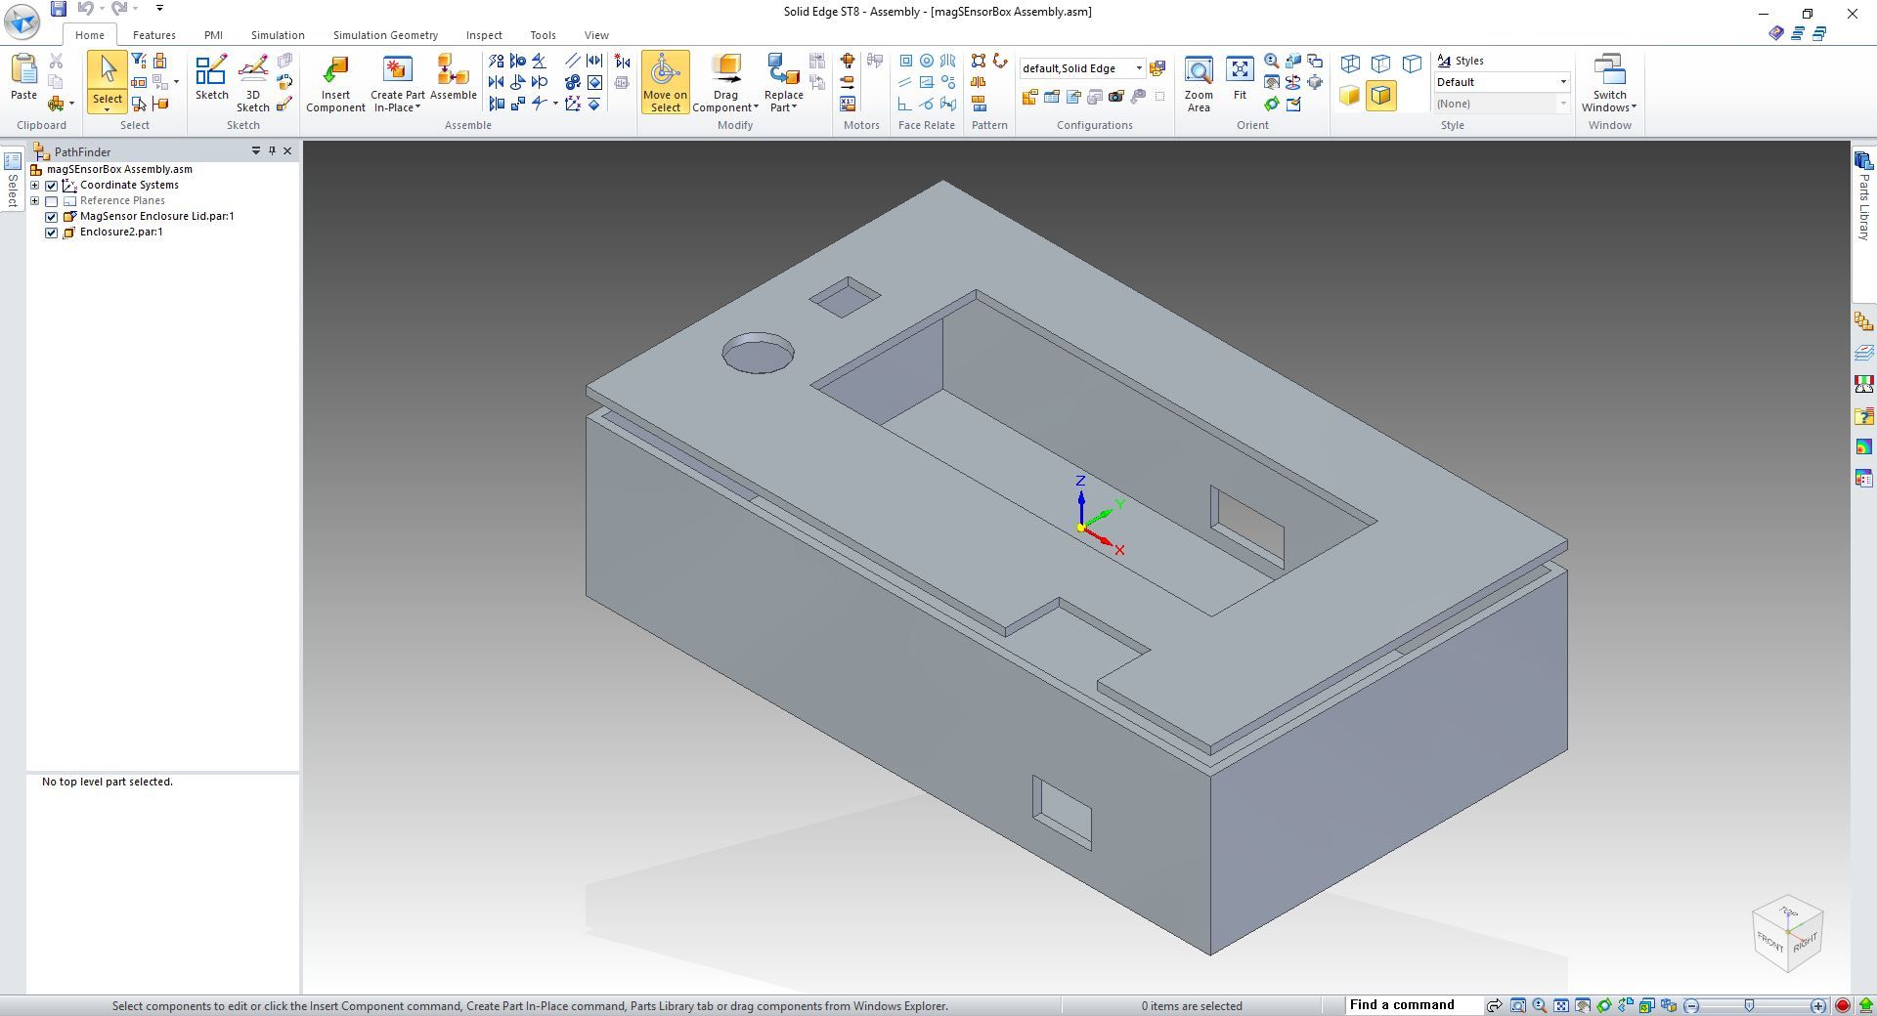Open the Inspect ribbon tab
This screenshot has height=1016, width=1877.
[x=483, y=35]
